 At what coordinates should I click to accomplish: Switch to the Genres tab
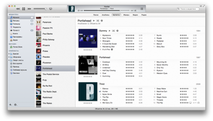(x=126, y=15)
